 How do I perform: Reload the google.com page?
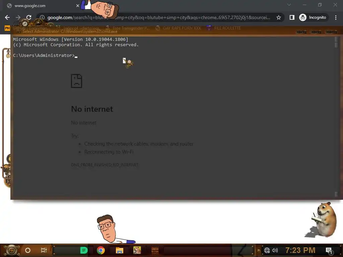click(x=29, y=17)
